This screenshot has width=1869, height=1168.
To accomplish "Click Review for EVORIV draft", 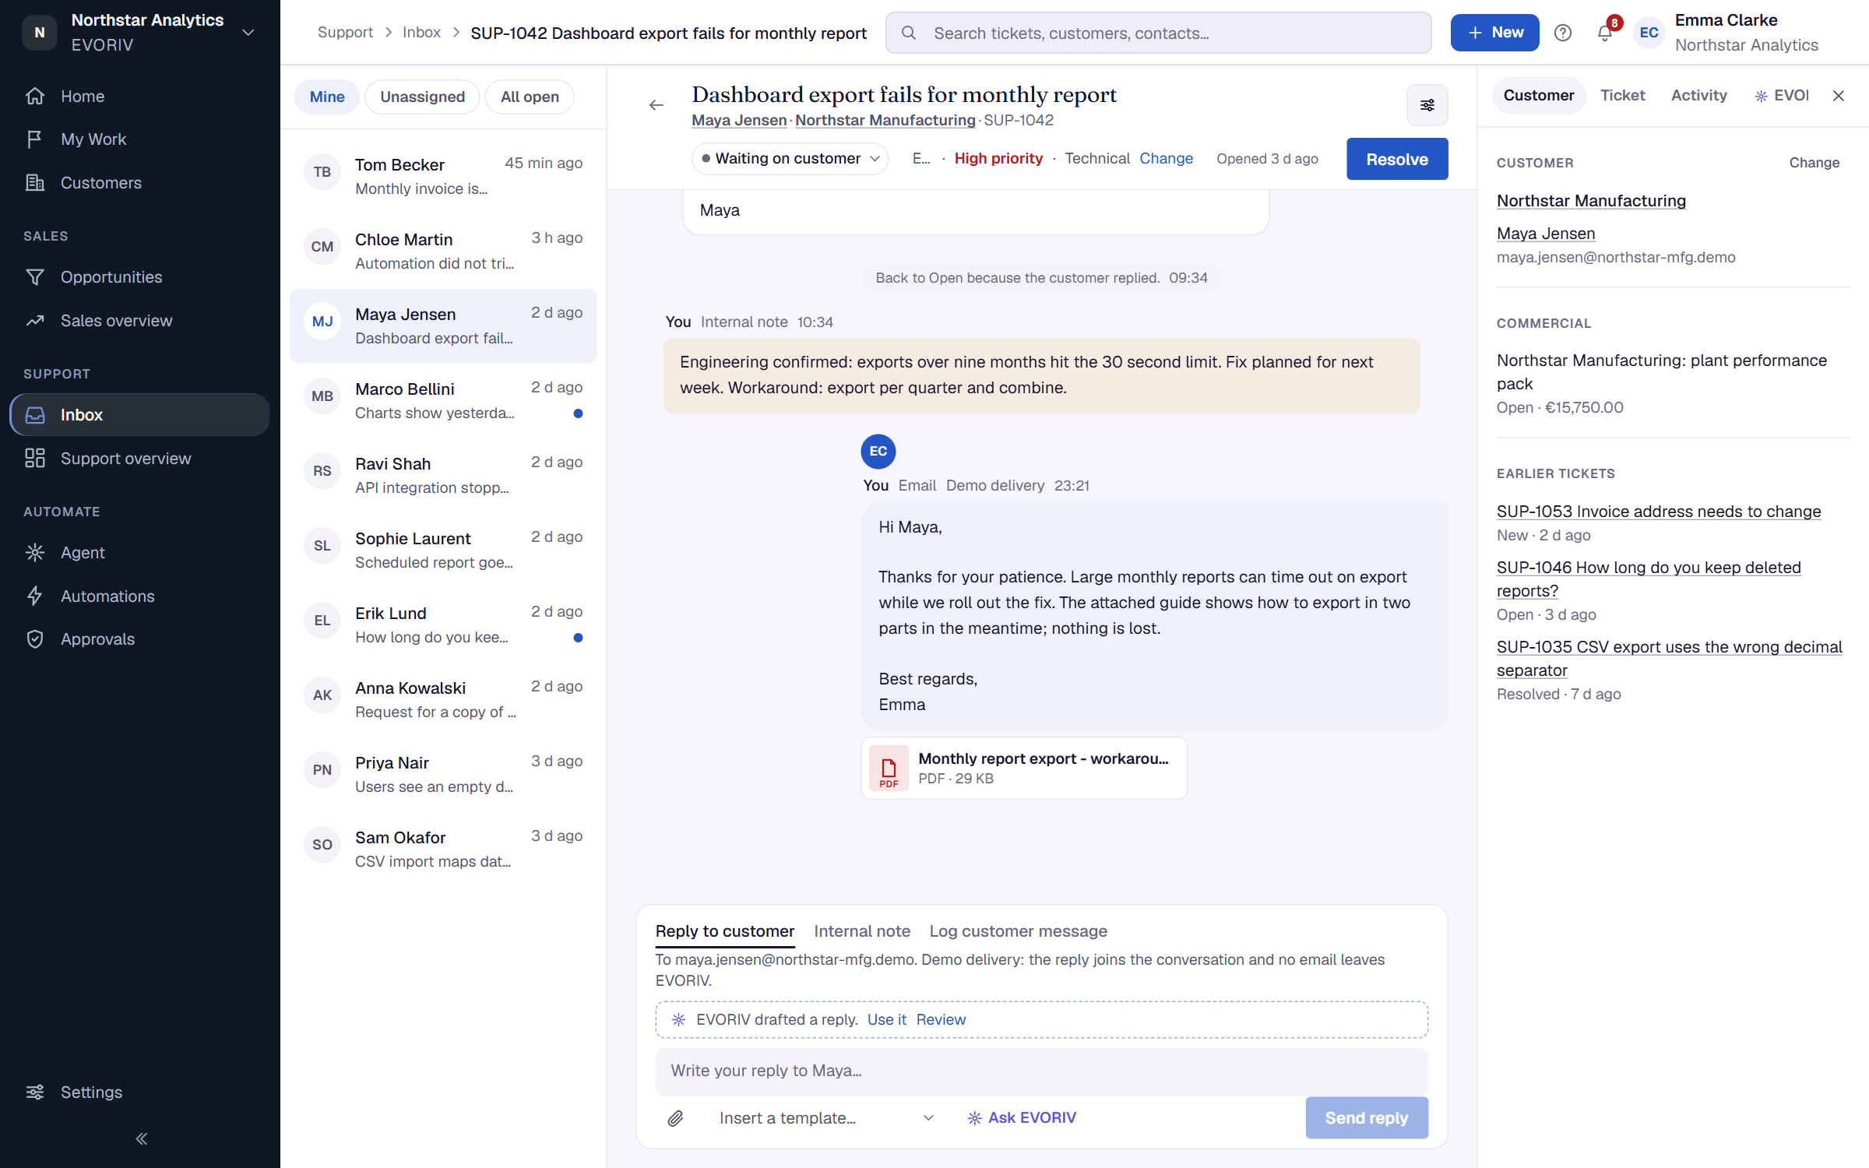I will 941,1019.
